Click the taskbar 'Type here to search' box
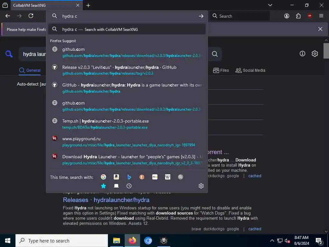 pos(62,241)
